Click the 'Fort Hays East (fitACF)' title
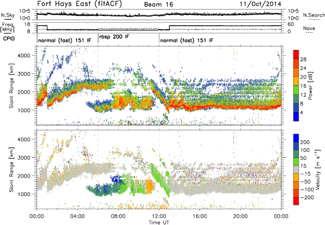The image size is (325, 225). tap(80, 4)
